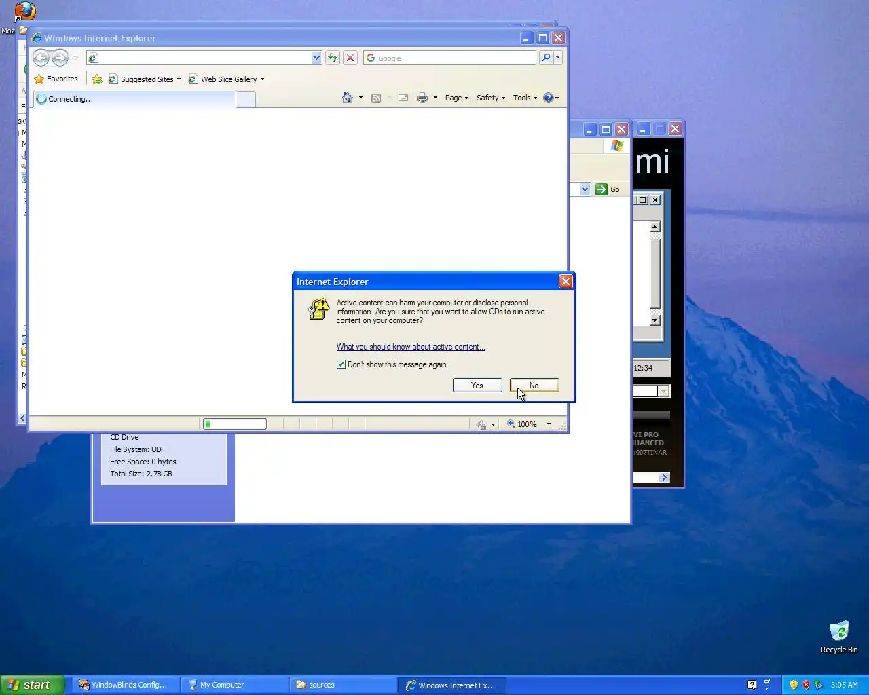Click "File System: UDF" text in details pane

[x=138, y=449]
